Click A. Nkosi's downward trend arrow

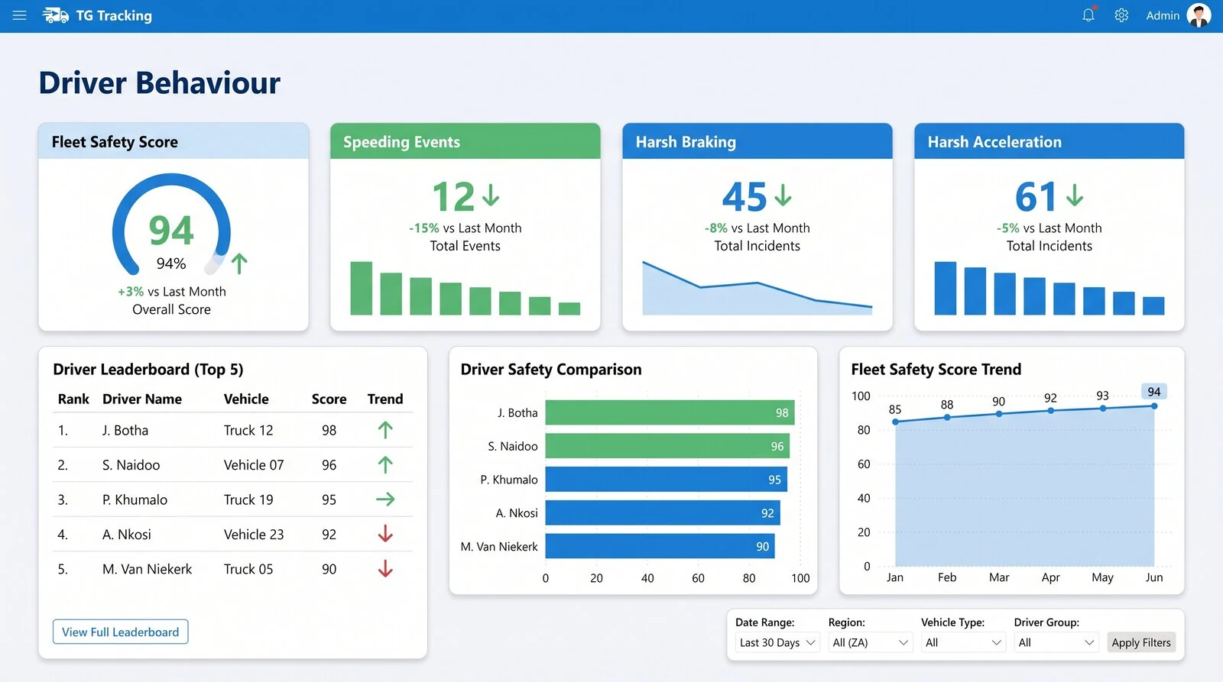point(385,534)
